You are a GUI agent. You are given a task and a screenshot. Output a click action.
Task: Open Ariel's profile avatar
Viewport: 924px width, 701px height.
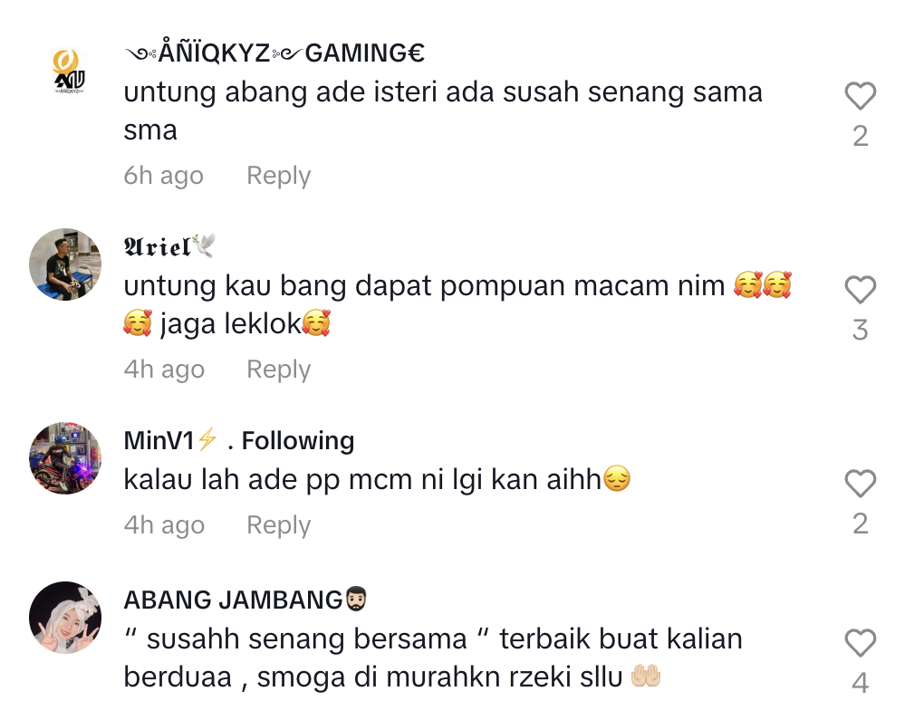[x=65, y=264]
